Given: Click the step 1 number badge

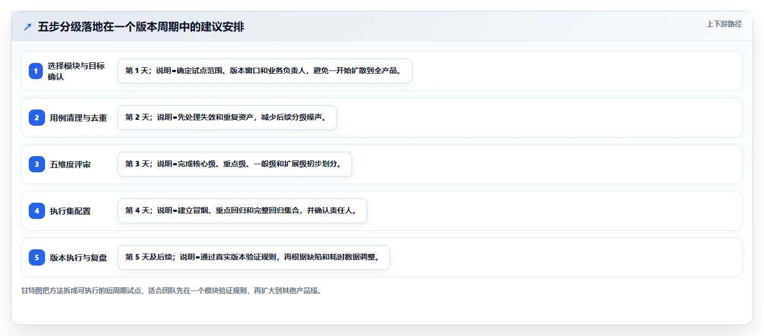Looking at the screenshot, I should [36, 71].
